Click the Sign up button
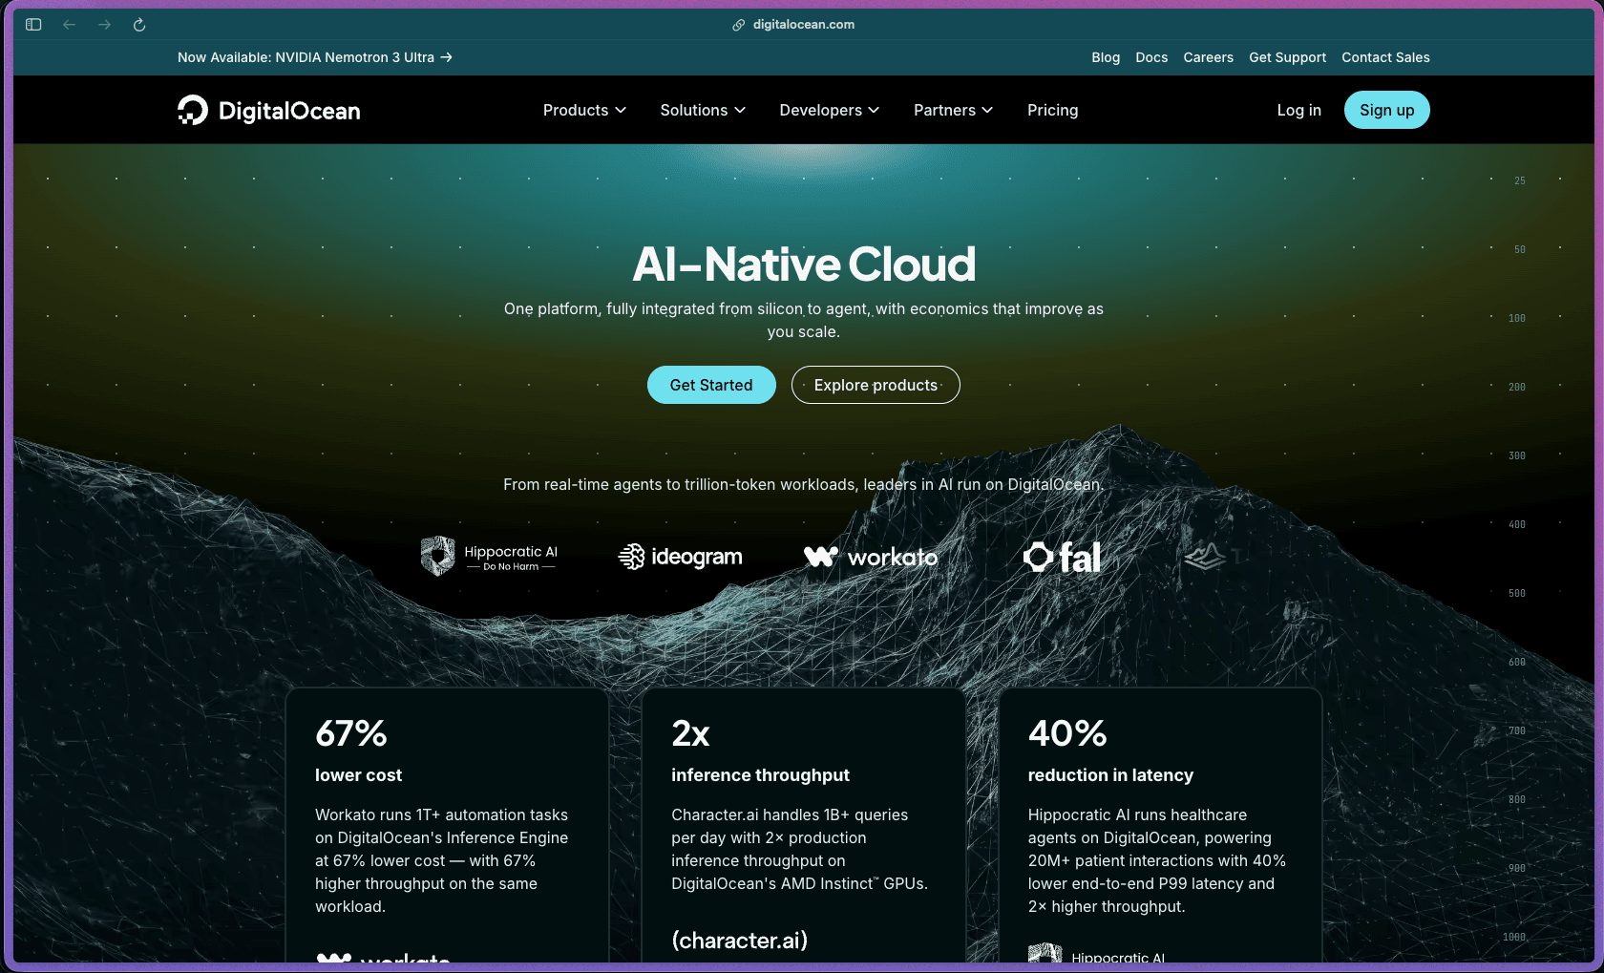Image resolution: width=1604 pixels, height=973 pixels. [1386, 110]
